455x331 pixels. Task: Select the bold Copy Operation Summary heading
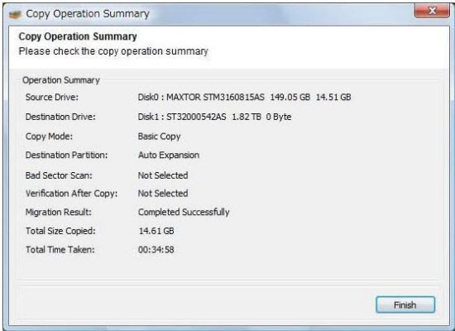[x=78, y=36]
